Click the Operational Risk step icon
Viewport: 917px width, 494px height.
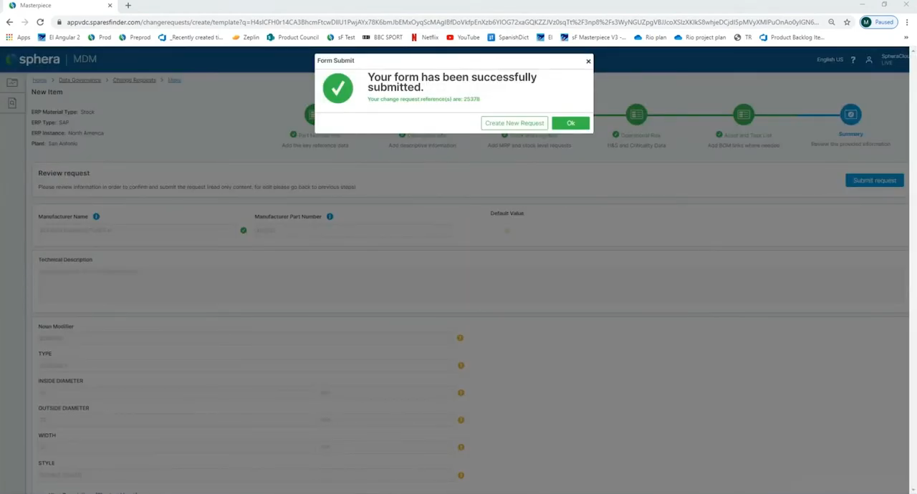pos(636,115)
